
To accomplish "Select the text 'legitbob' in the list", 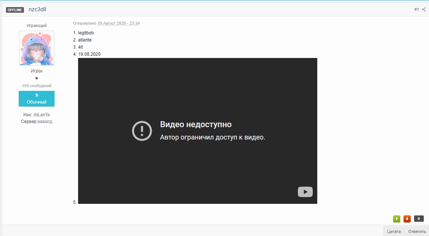I will pyautogui.click(x=86, y=33).
